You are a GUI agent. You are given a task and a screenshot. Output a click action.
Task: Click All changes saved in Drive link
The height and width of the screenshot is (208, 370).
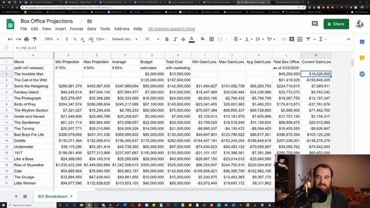(x=172, y=29)
